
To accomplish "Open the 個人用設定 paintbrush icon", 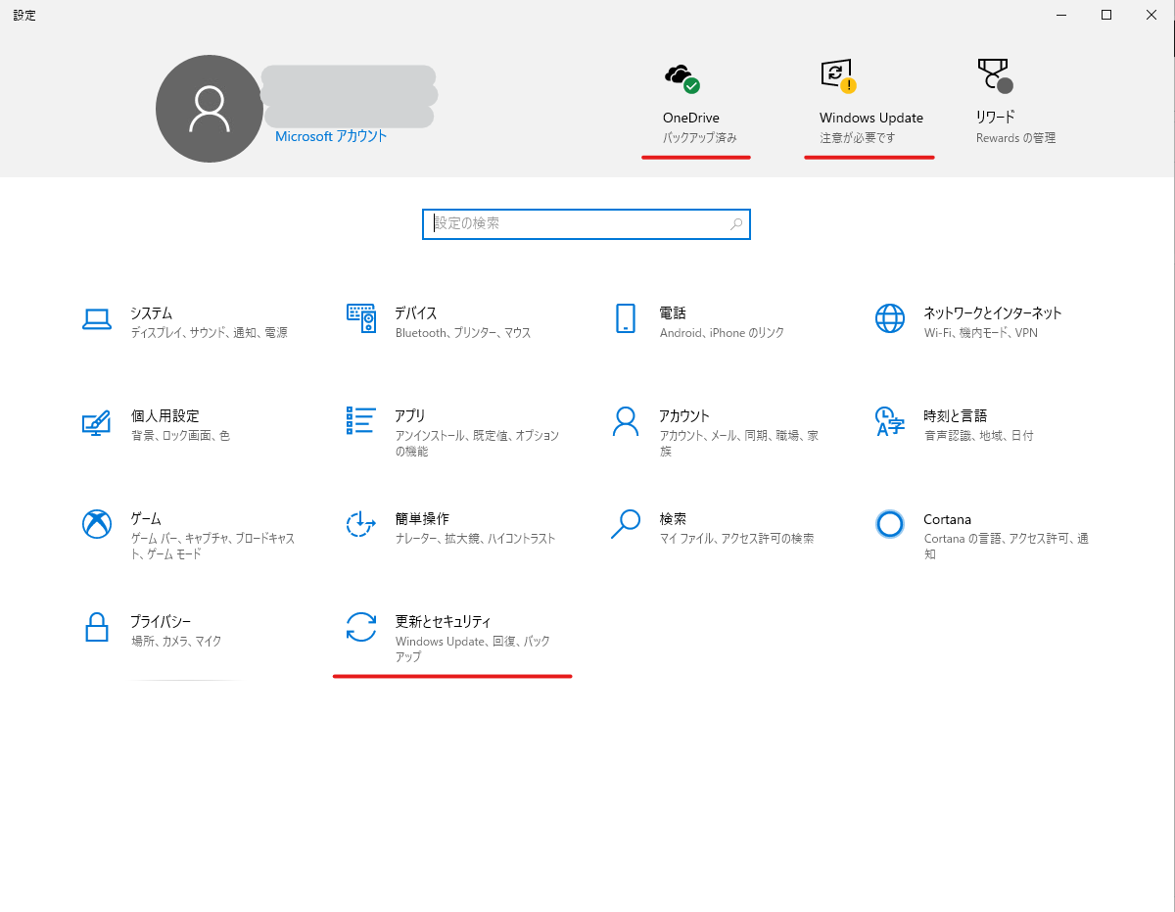I will pyautogui.click(x=96, y=422).
